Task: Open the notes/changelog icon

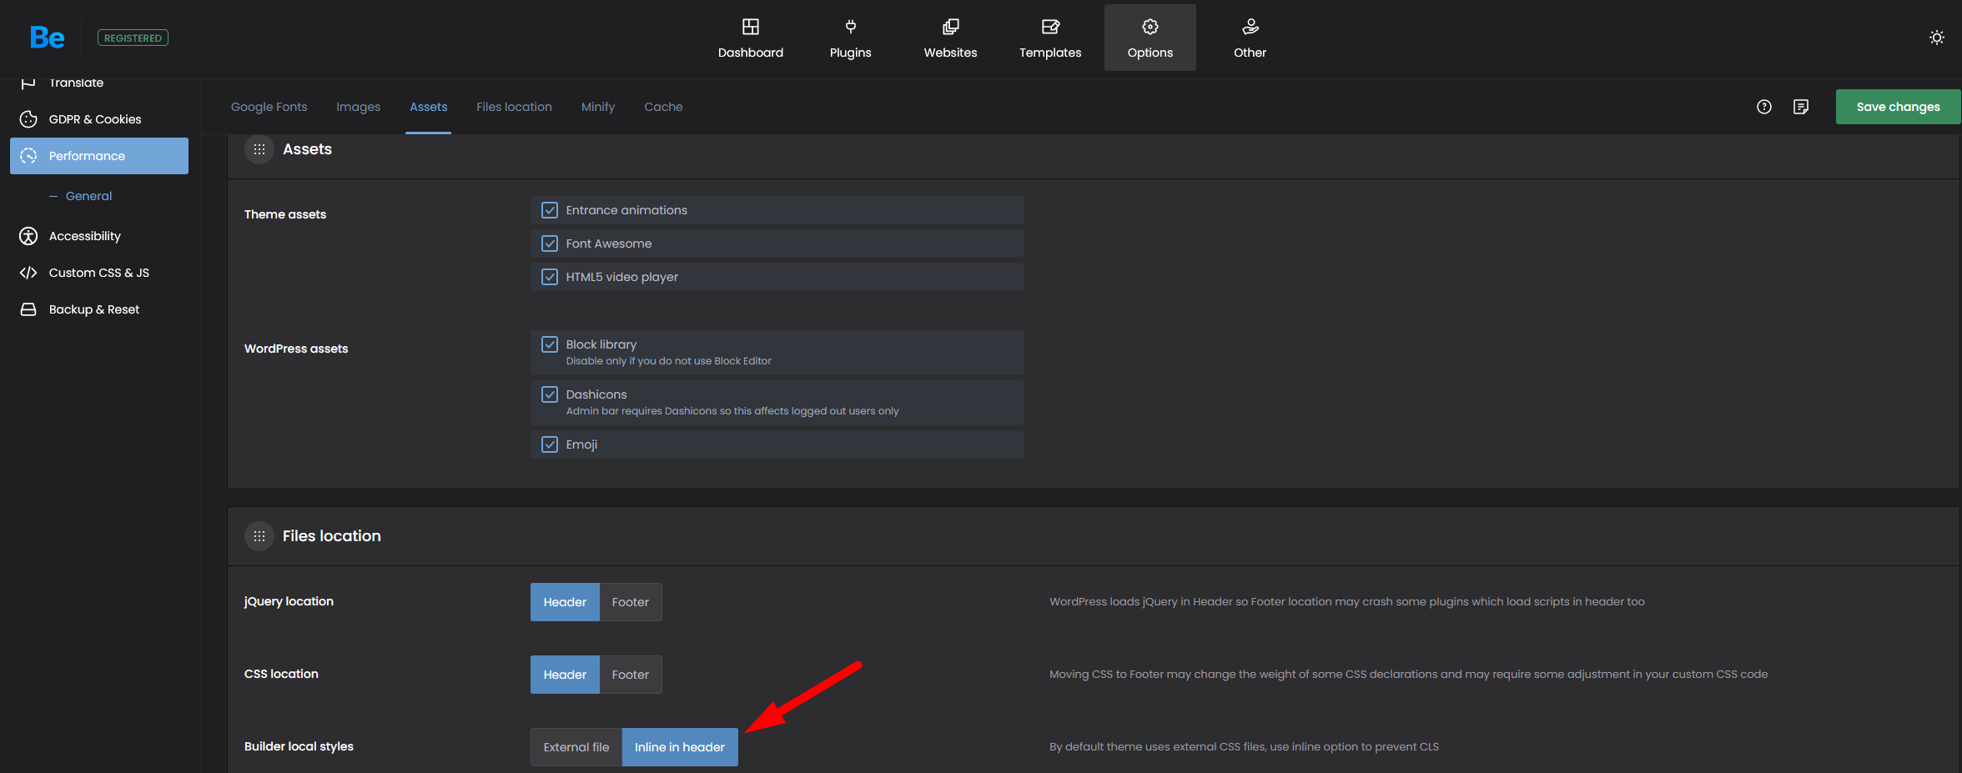Action: tap(1801, 107)
